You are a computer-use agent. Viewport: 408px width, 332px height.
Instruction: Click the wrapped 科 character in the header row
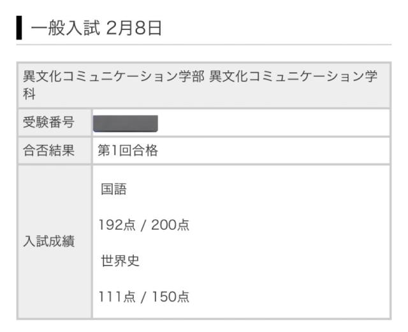coord(29,94)
